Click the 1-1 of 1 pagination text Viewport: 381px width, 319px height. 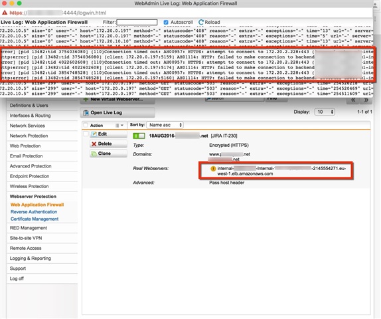(x=364, y=112)
